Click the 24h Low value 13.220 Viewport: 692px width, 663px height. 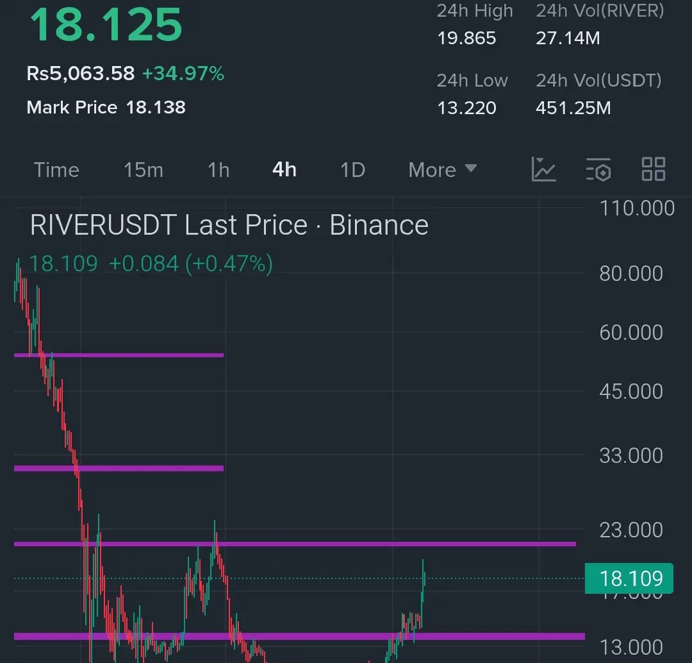[466, 108]
